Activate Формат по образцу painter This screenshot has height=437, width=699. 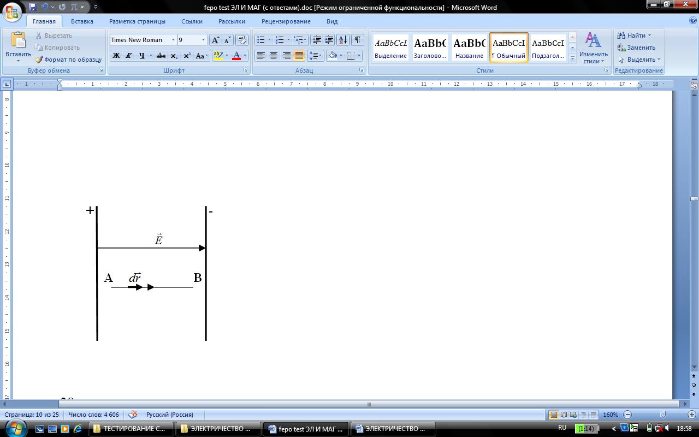(x=68, y=60)
